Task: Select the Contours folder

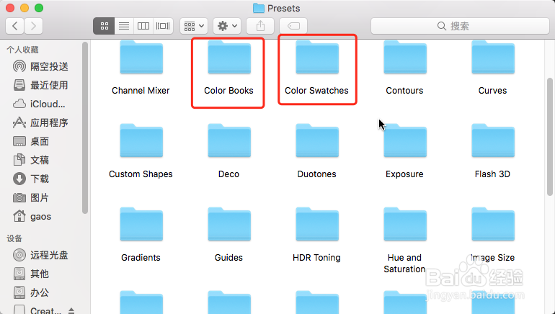Action: pyautogui.click(x=404, y=68)
